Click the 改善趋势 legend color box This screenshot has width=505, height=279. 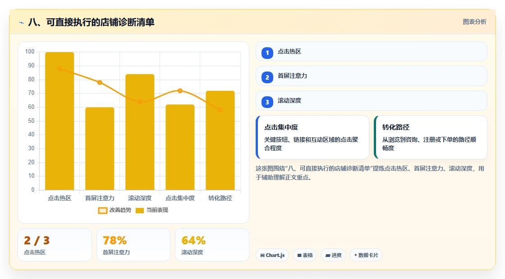[x=103, y=211]
